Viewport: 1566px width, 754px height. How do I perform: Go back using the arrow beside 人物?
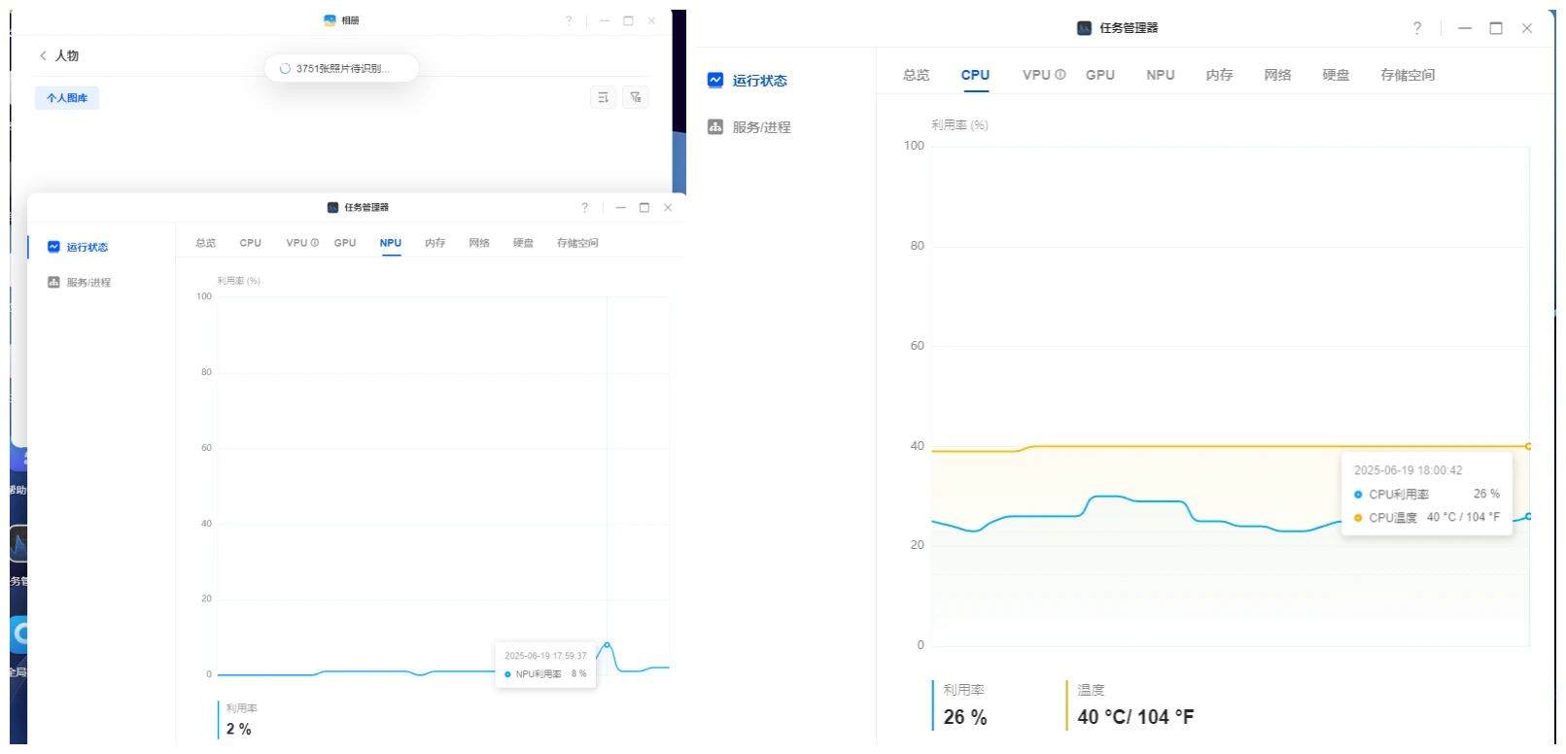(43, 55)
